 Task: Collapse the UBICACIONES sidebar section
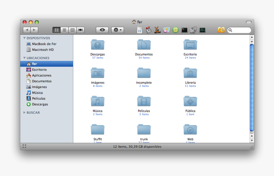pos(25,58)
